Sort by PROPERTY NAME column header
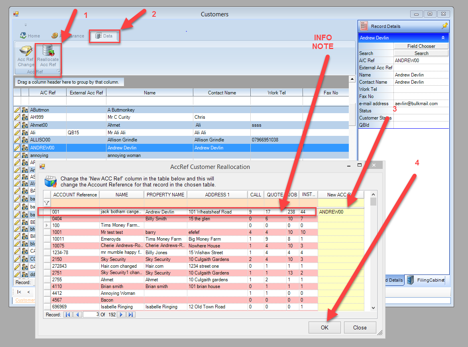 [x=165, y=194]
